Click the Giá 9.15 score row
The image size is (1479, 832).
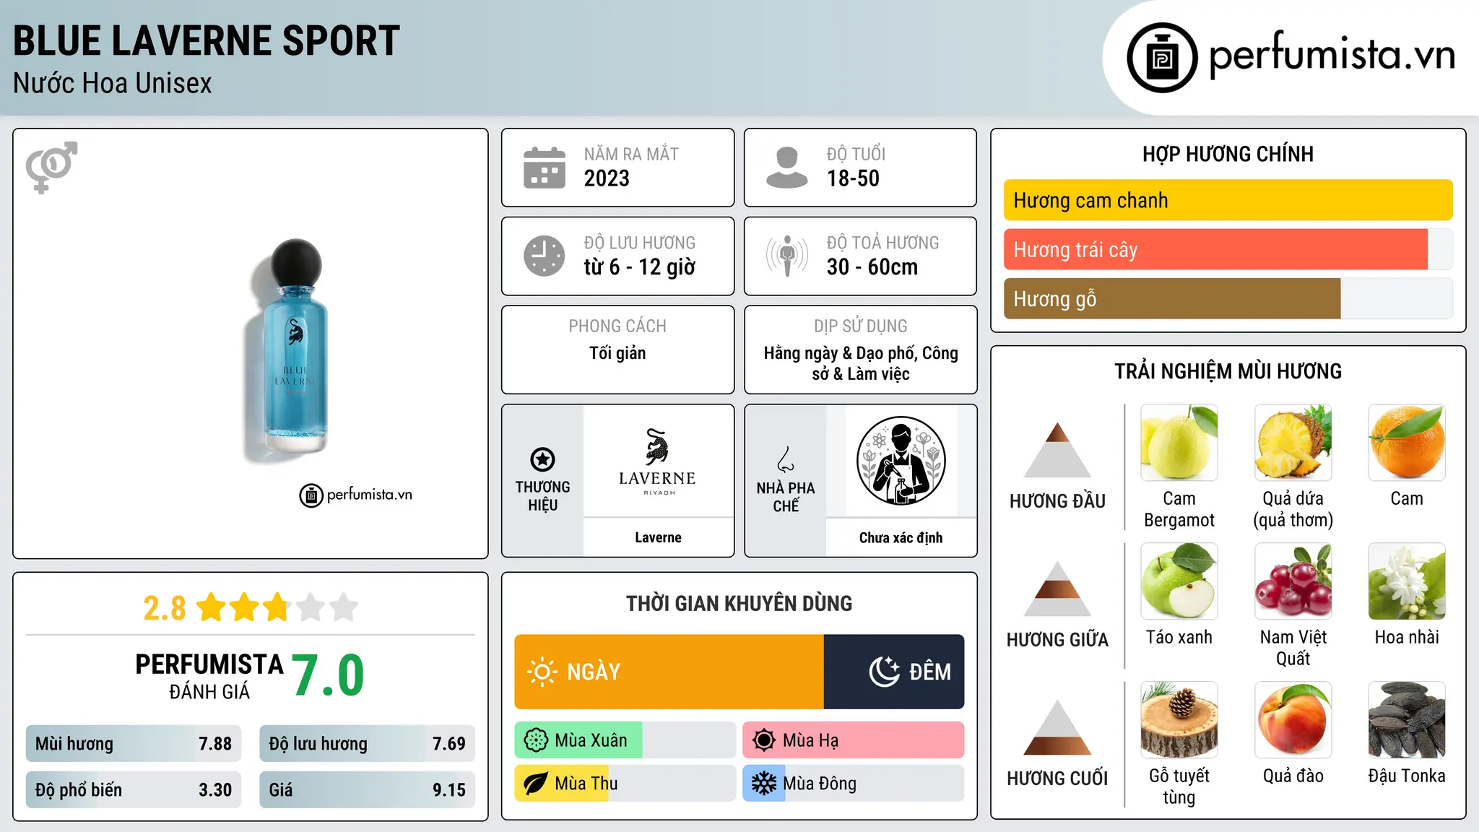point(367,789)
